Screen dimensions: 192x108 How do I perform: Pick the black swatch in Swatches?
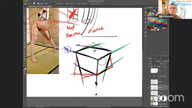(x=149, y=10)
